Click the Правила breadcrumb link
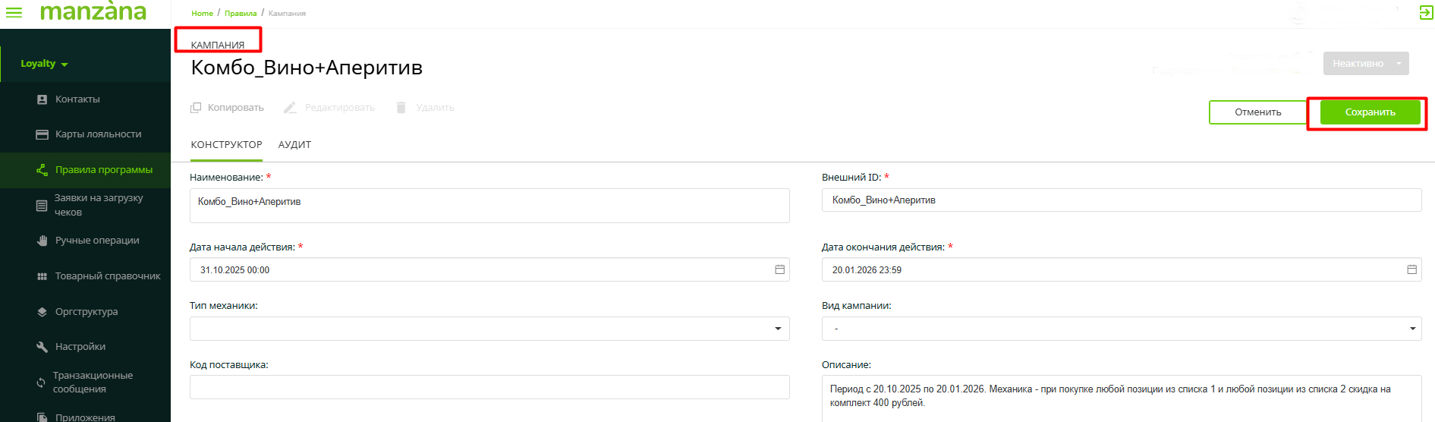This screenshot has height=422, width=1435. (x=241, y=14)
